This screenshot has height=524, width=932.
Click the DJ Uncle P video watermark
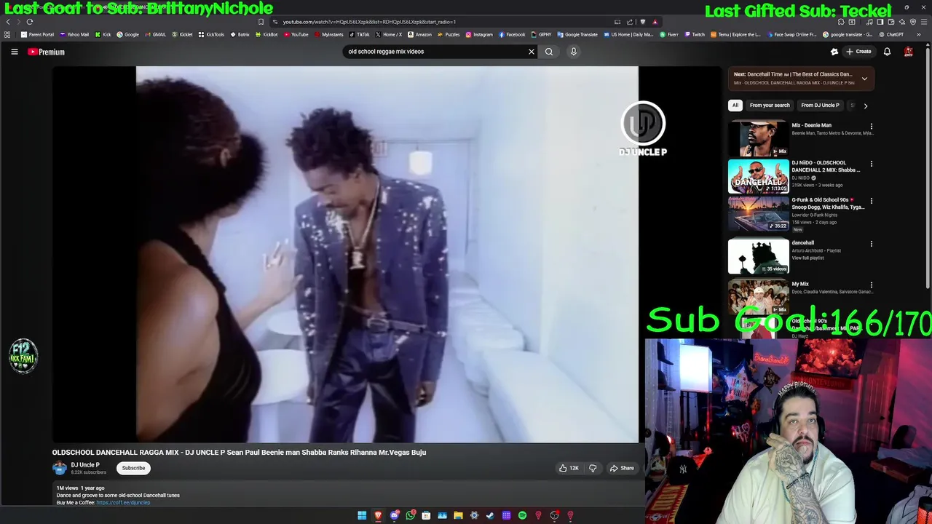tap(643, 130)
